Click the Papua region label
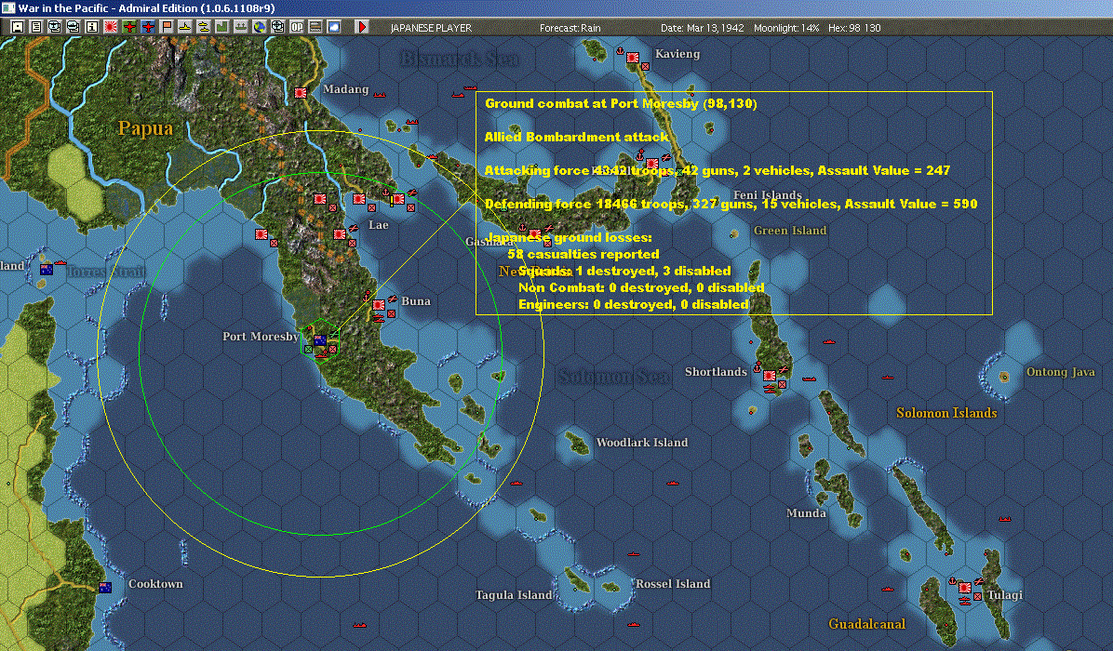This screenshot has width=1113, height=651. pos(145,128)
